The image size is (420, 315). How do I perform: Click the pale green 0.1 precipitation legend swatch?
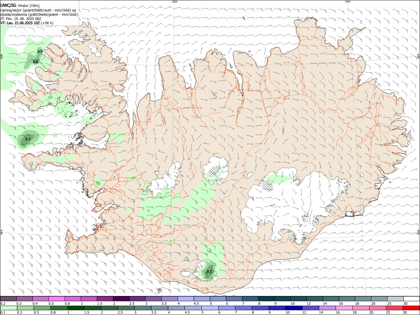[x=9, y=308]
